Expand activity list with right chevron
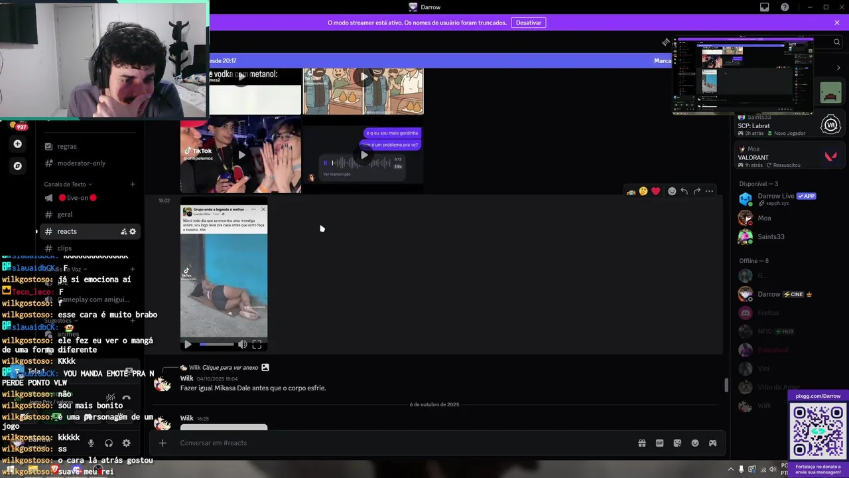Image resolution: width=849 pixels, height=478 pixels. (838, 68)
